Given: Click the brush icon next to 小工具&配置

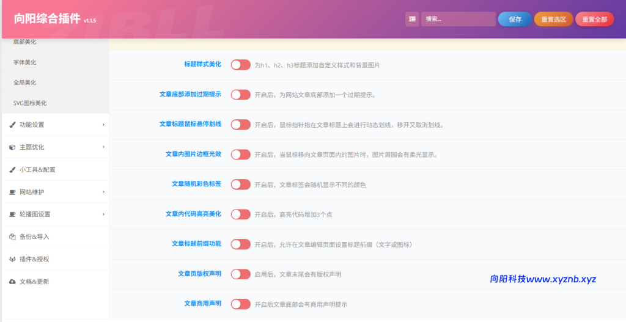Looking at the screenshot, I should (x=12, y=170).
